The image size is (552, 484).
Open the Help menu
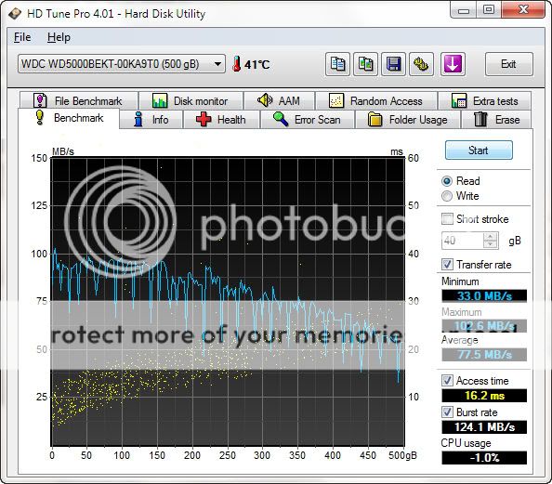click(x=59, y=37)
